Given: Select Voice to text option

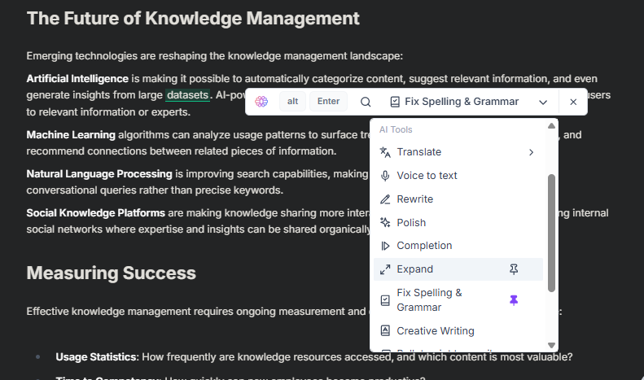Looking at the screenshot, I should [x=458, y=176].
